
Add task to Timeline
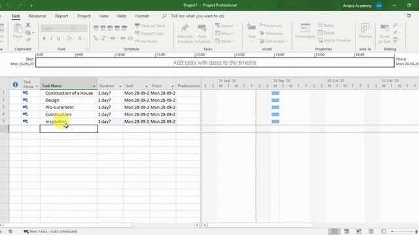pos(335,40)
